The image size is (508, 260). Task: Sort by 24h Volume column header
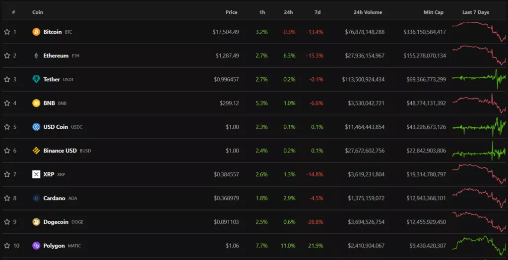pyautogui.click(x=368, y=12)
